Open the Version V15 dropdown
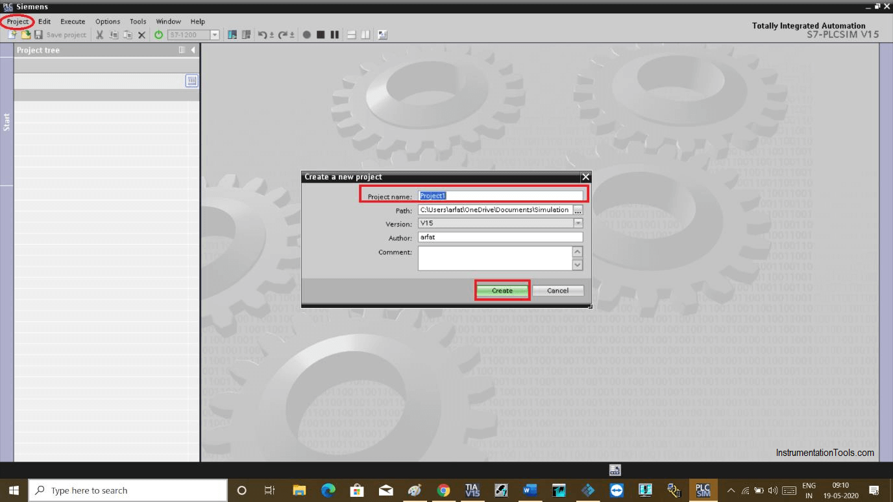893x502 pixels. point(578,223)
